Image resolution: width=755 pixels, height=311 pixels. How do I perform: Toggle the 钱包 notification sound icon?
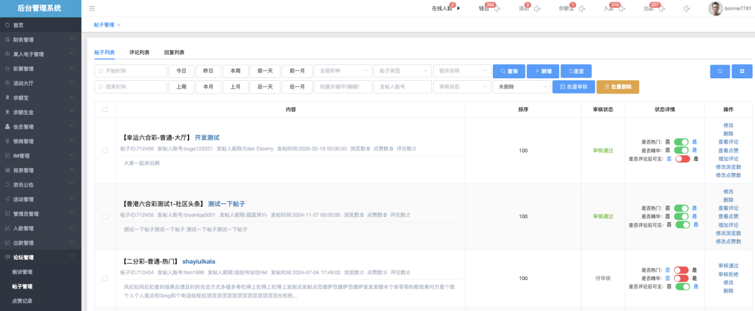(497, 9)
